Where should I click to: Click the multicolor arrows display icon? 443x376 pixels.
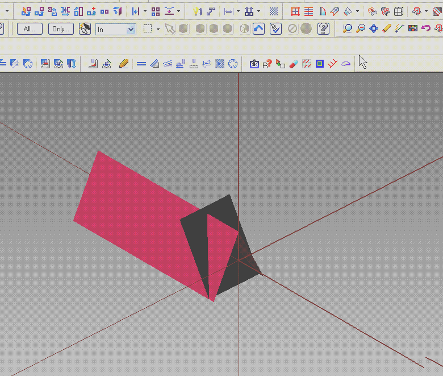point(413,28)
